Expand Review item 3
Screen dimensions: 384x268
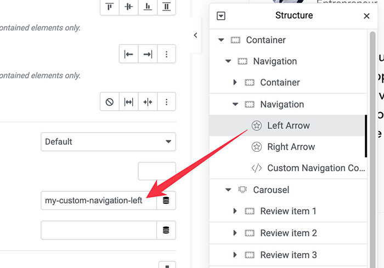click(x=235, y=255)
